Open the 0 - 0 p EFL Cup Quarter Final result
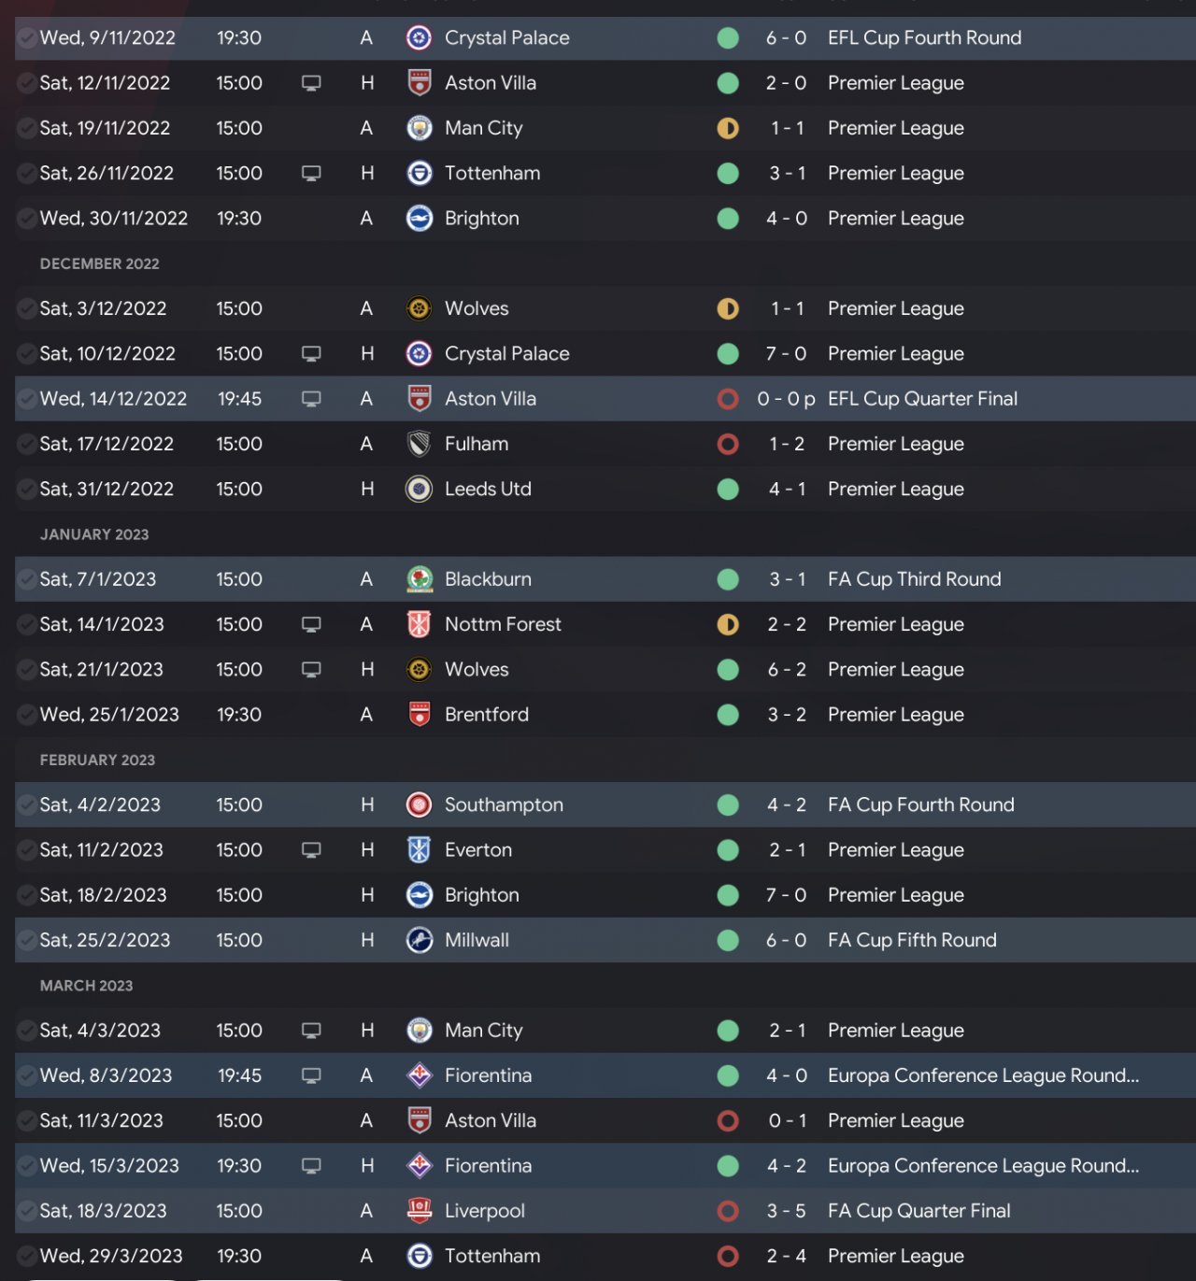The height and width of the screenshot is (1281, 1196). point(786,399)
